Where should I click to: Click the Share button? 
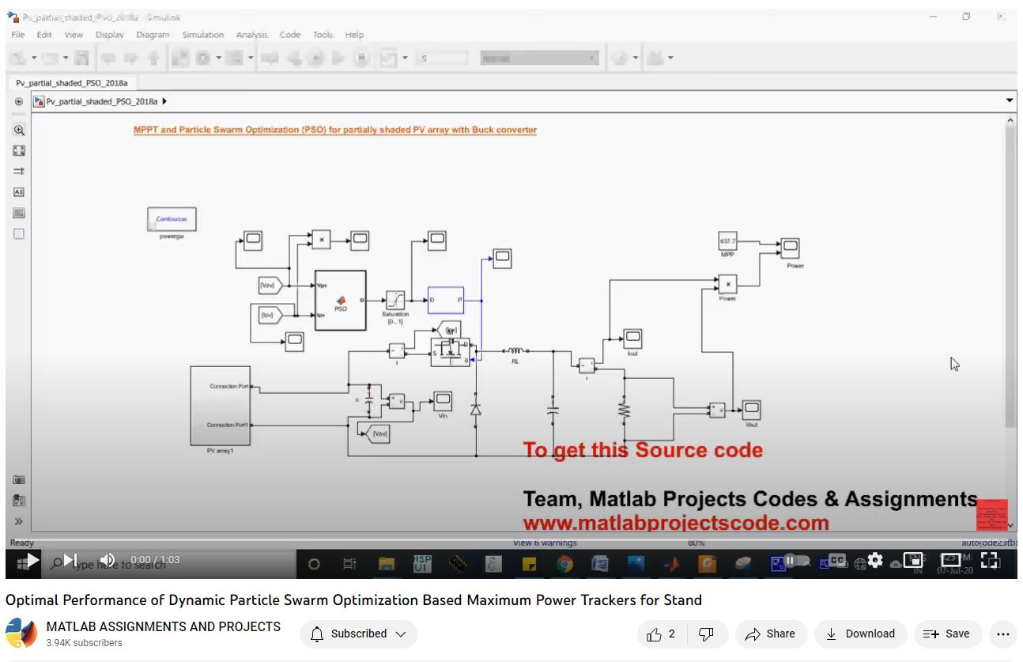(x=771, y=634)
